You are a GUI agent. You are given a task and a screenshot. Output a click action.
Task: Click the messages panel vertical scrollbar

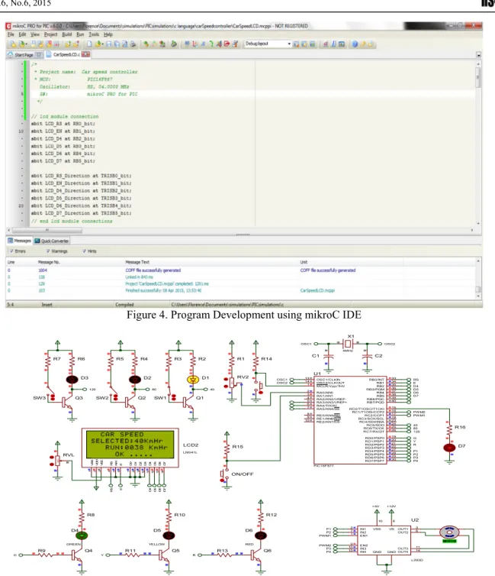tap(478, 279)
